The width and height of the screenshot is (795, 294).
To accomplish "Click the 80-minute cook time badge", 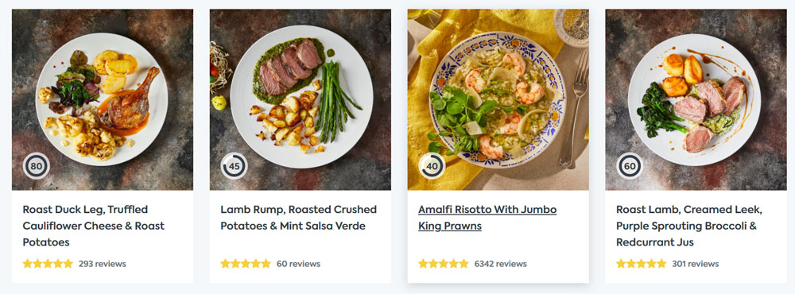I will (37, 166).
